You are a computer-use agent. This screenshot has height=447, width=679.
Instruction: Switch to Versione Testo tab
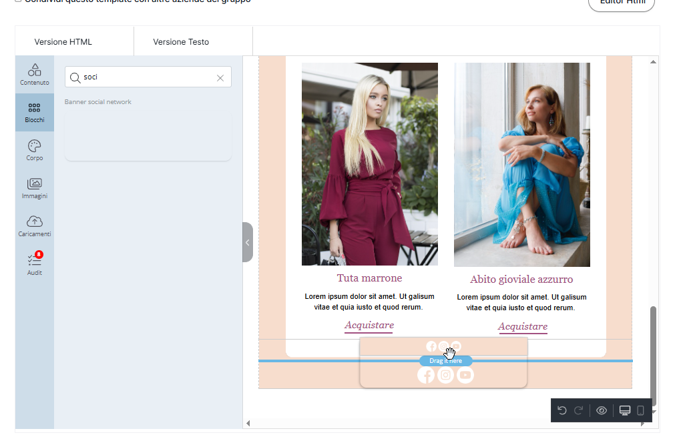[181, 41]
